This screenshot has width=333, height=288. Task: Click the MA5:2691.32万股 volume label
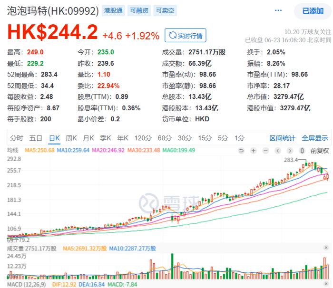pos(85,248)
